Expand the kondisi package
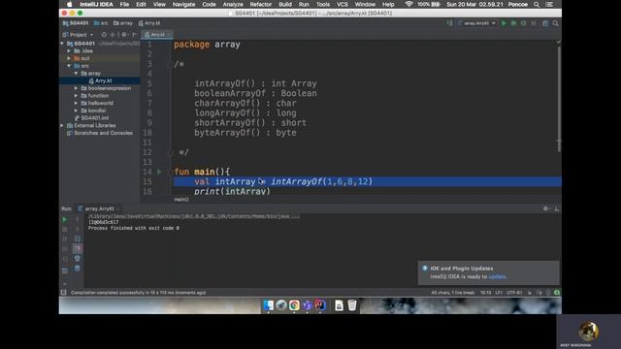Screen dimensions: 621x349 point(76,111)
